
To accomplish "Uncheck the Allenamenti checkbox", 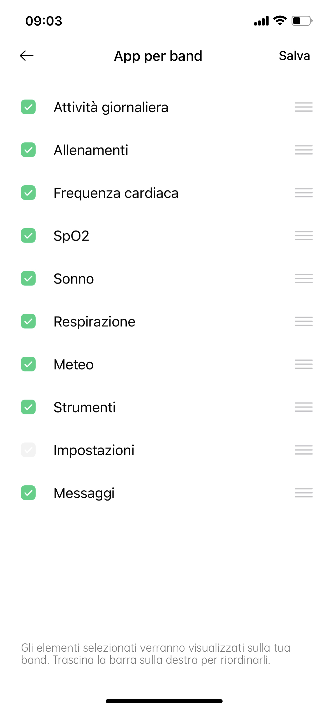I will [28, 150].
